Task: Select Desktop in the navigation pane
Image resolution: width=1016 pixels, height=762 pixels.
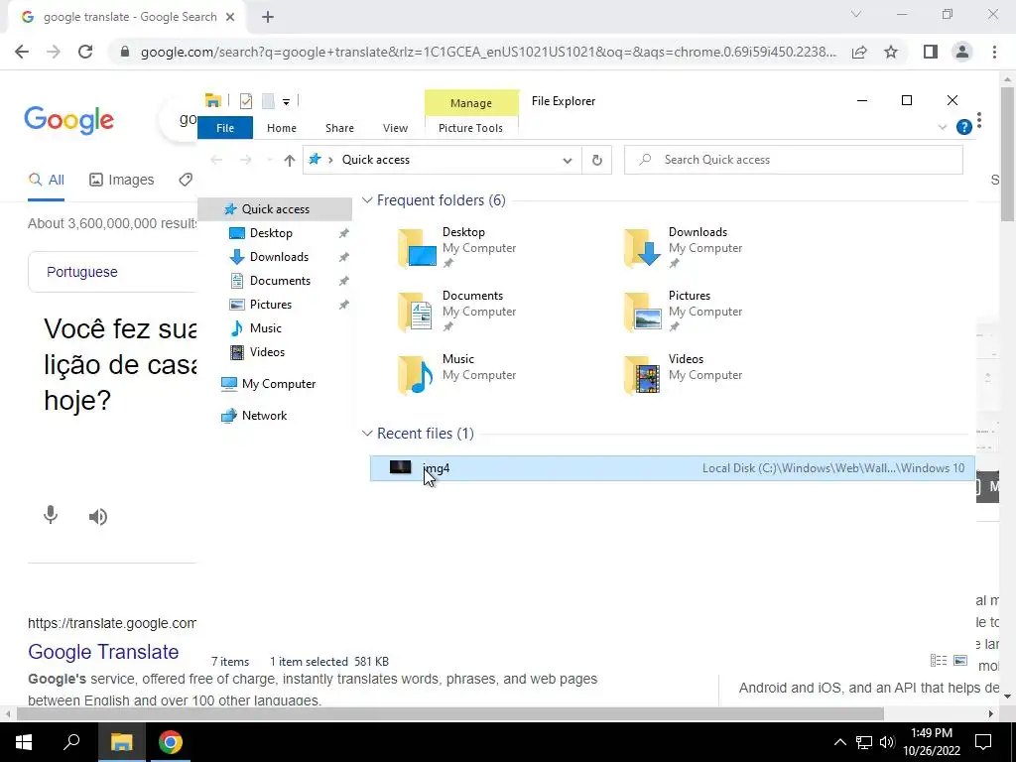Action: [270, 233]
